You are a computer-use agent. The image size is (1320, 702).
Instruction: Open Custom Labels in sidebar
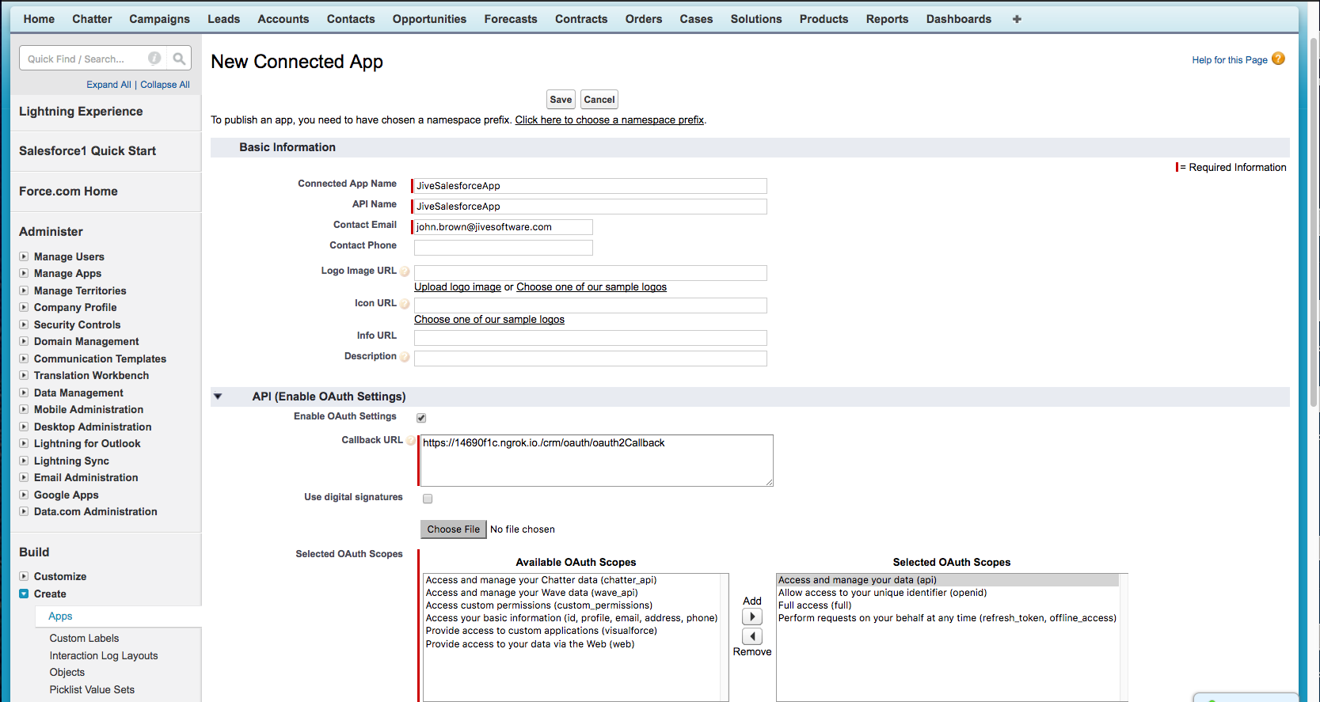pyautogui.click(x=84, y=639)
